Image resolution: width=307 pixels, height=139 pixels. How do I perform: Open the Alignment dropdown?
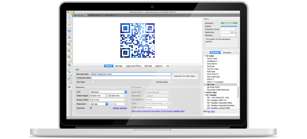[x=158, y=96]
